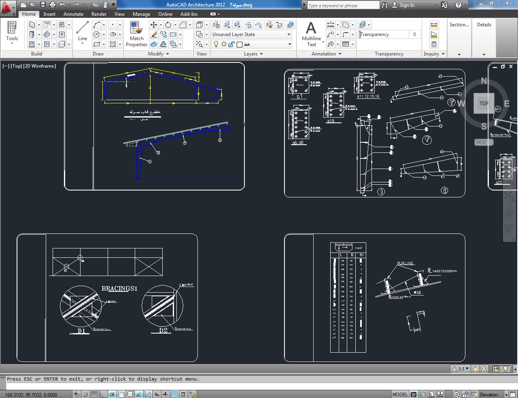Select the Move tool in Modify panel
Screen dimensions: 518x398
[154, 25]
